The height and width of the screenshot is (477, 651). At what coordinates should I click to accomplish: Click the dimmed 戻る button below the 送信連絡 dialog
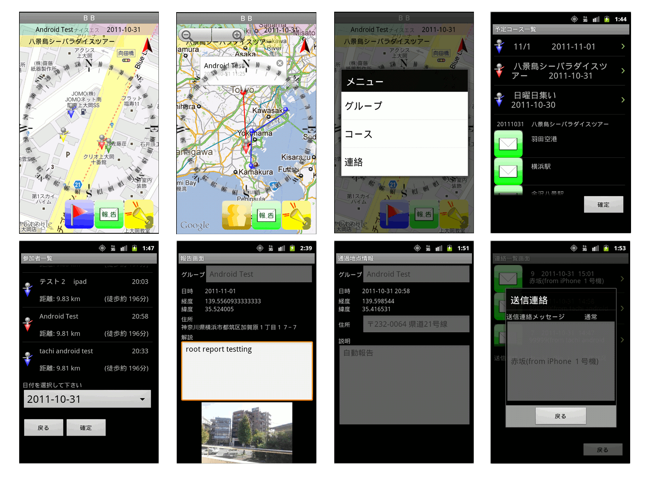603,450
